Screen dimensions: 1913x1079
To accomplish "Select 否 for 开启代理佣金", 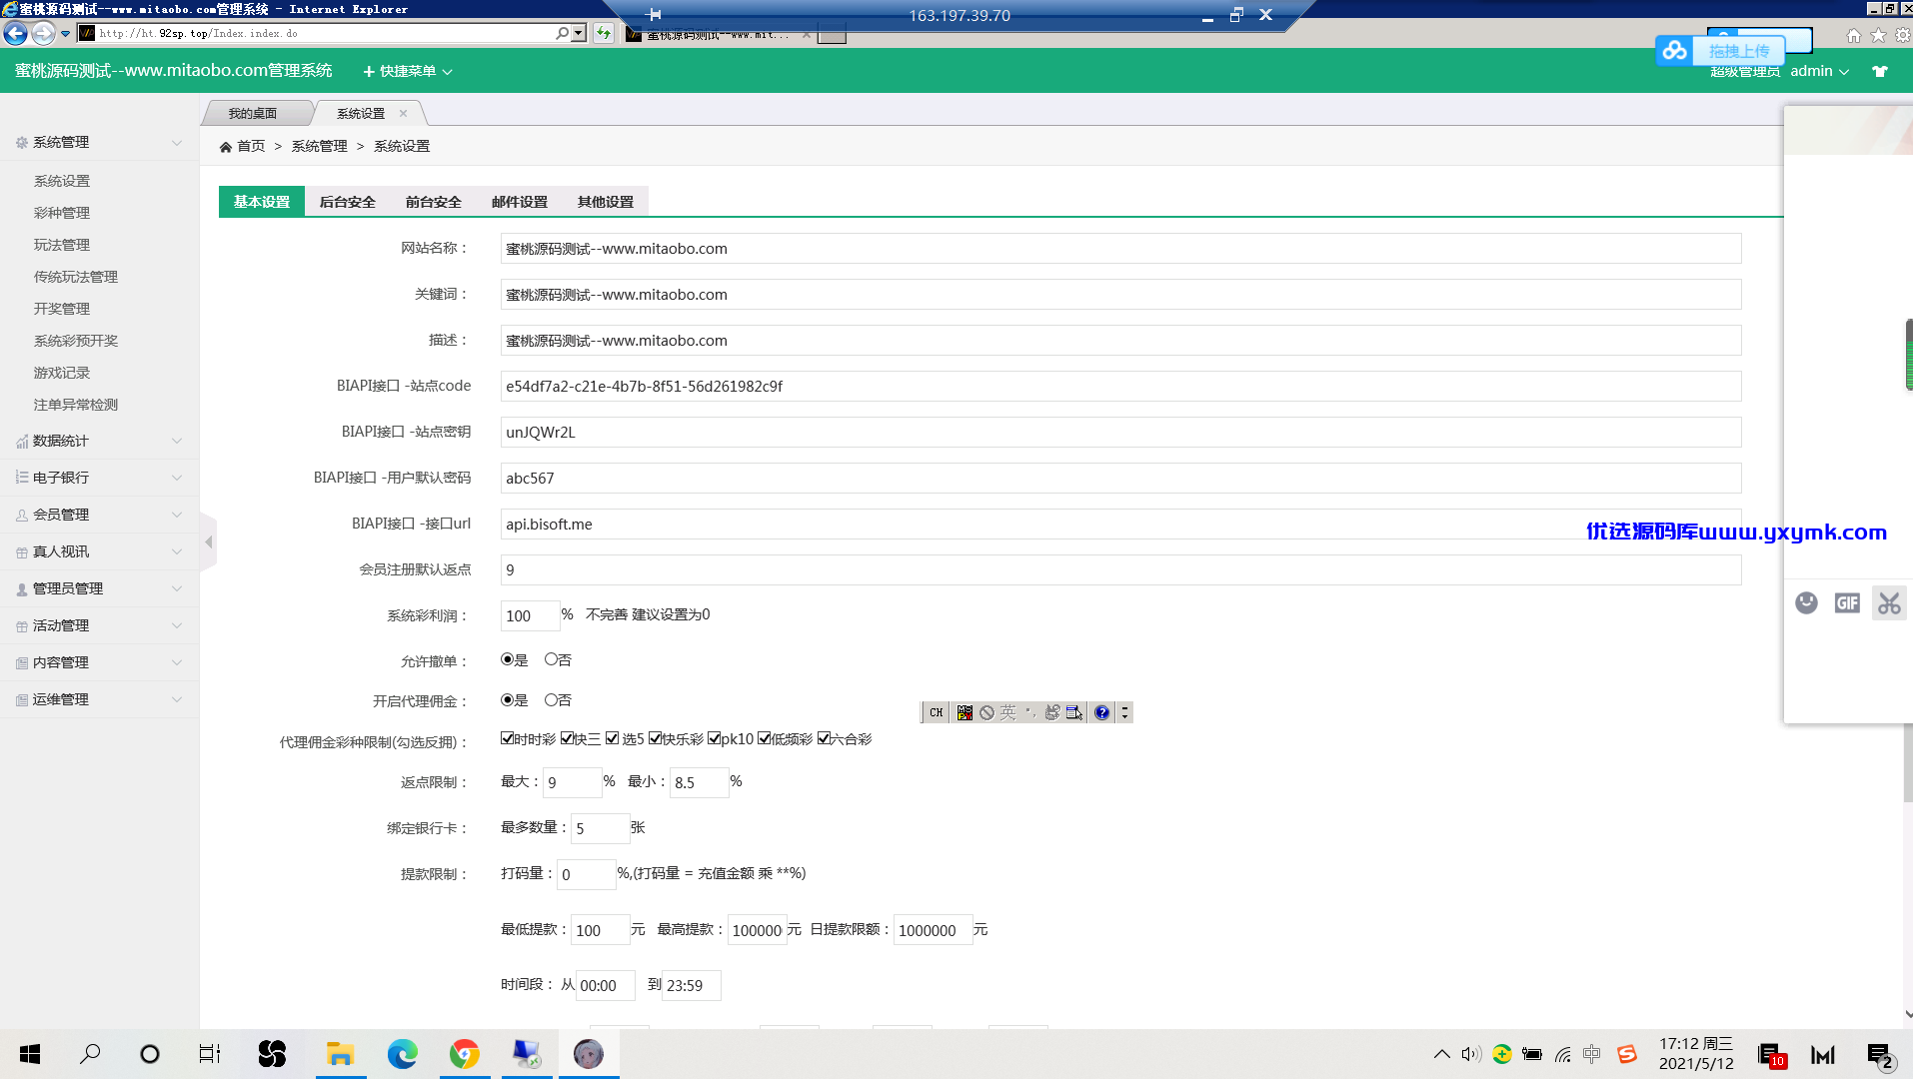I will (551, 700).
